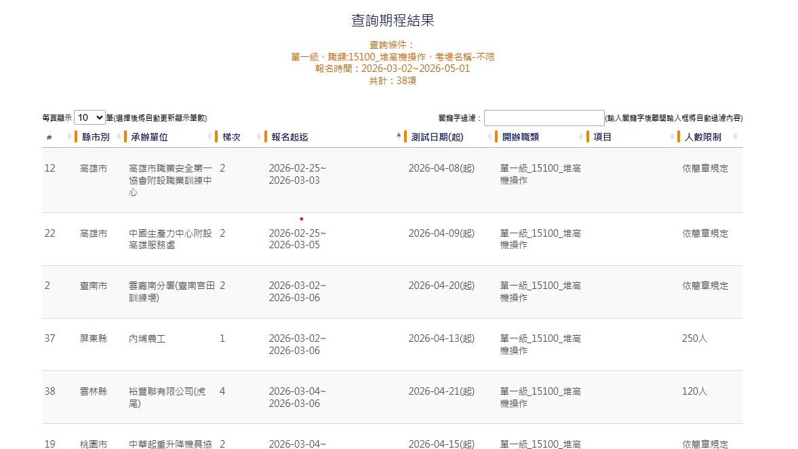
Task: Sort table by 縣市別 column header
Action: (96, 137)
